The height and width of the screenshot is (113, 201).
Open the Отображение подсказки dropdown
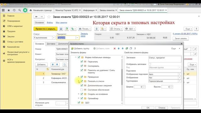coord(179,74)
